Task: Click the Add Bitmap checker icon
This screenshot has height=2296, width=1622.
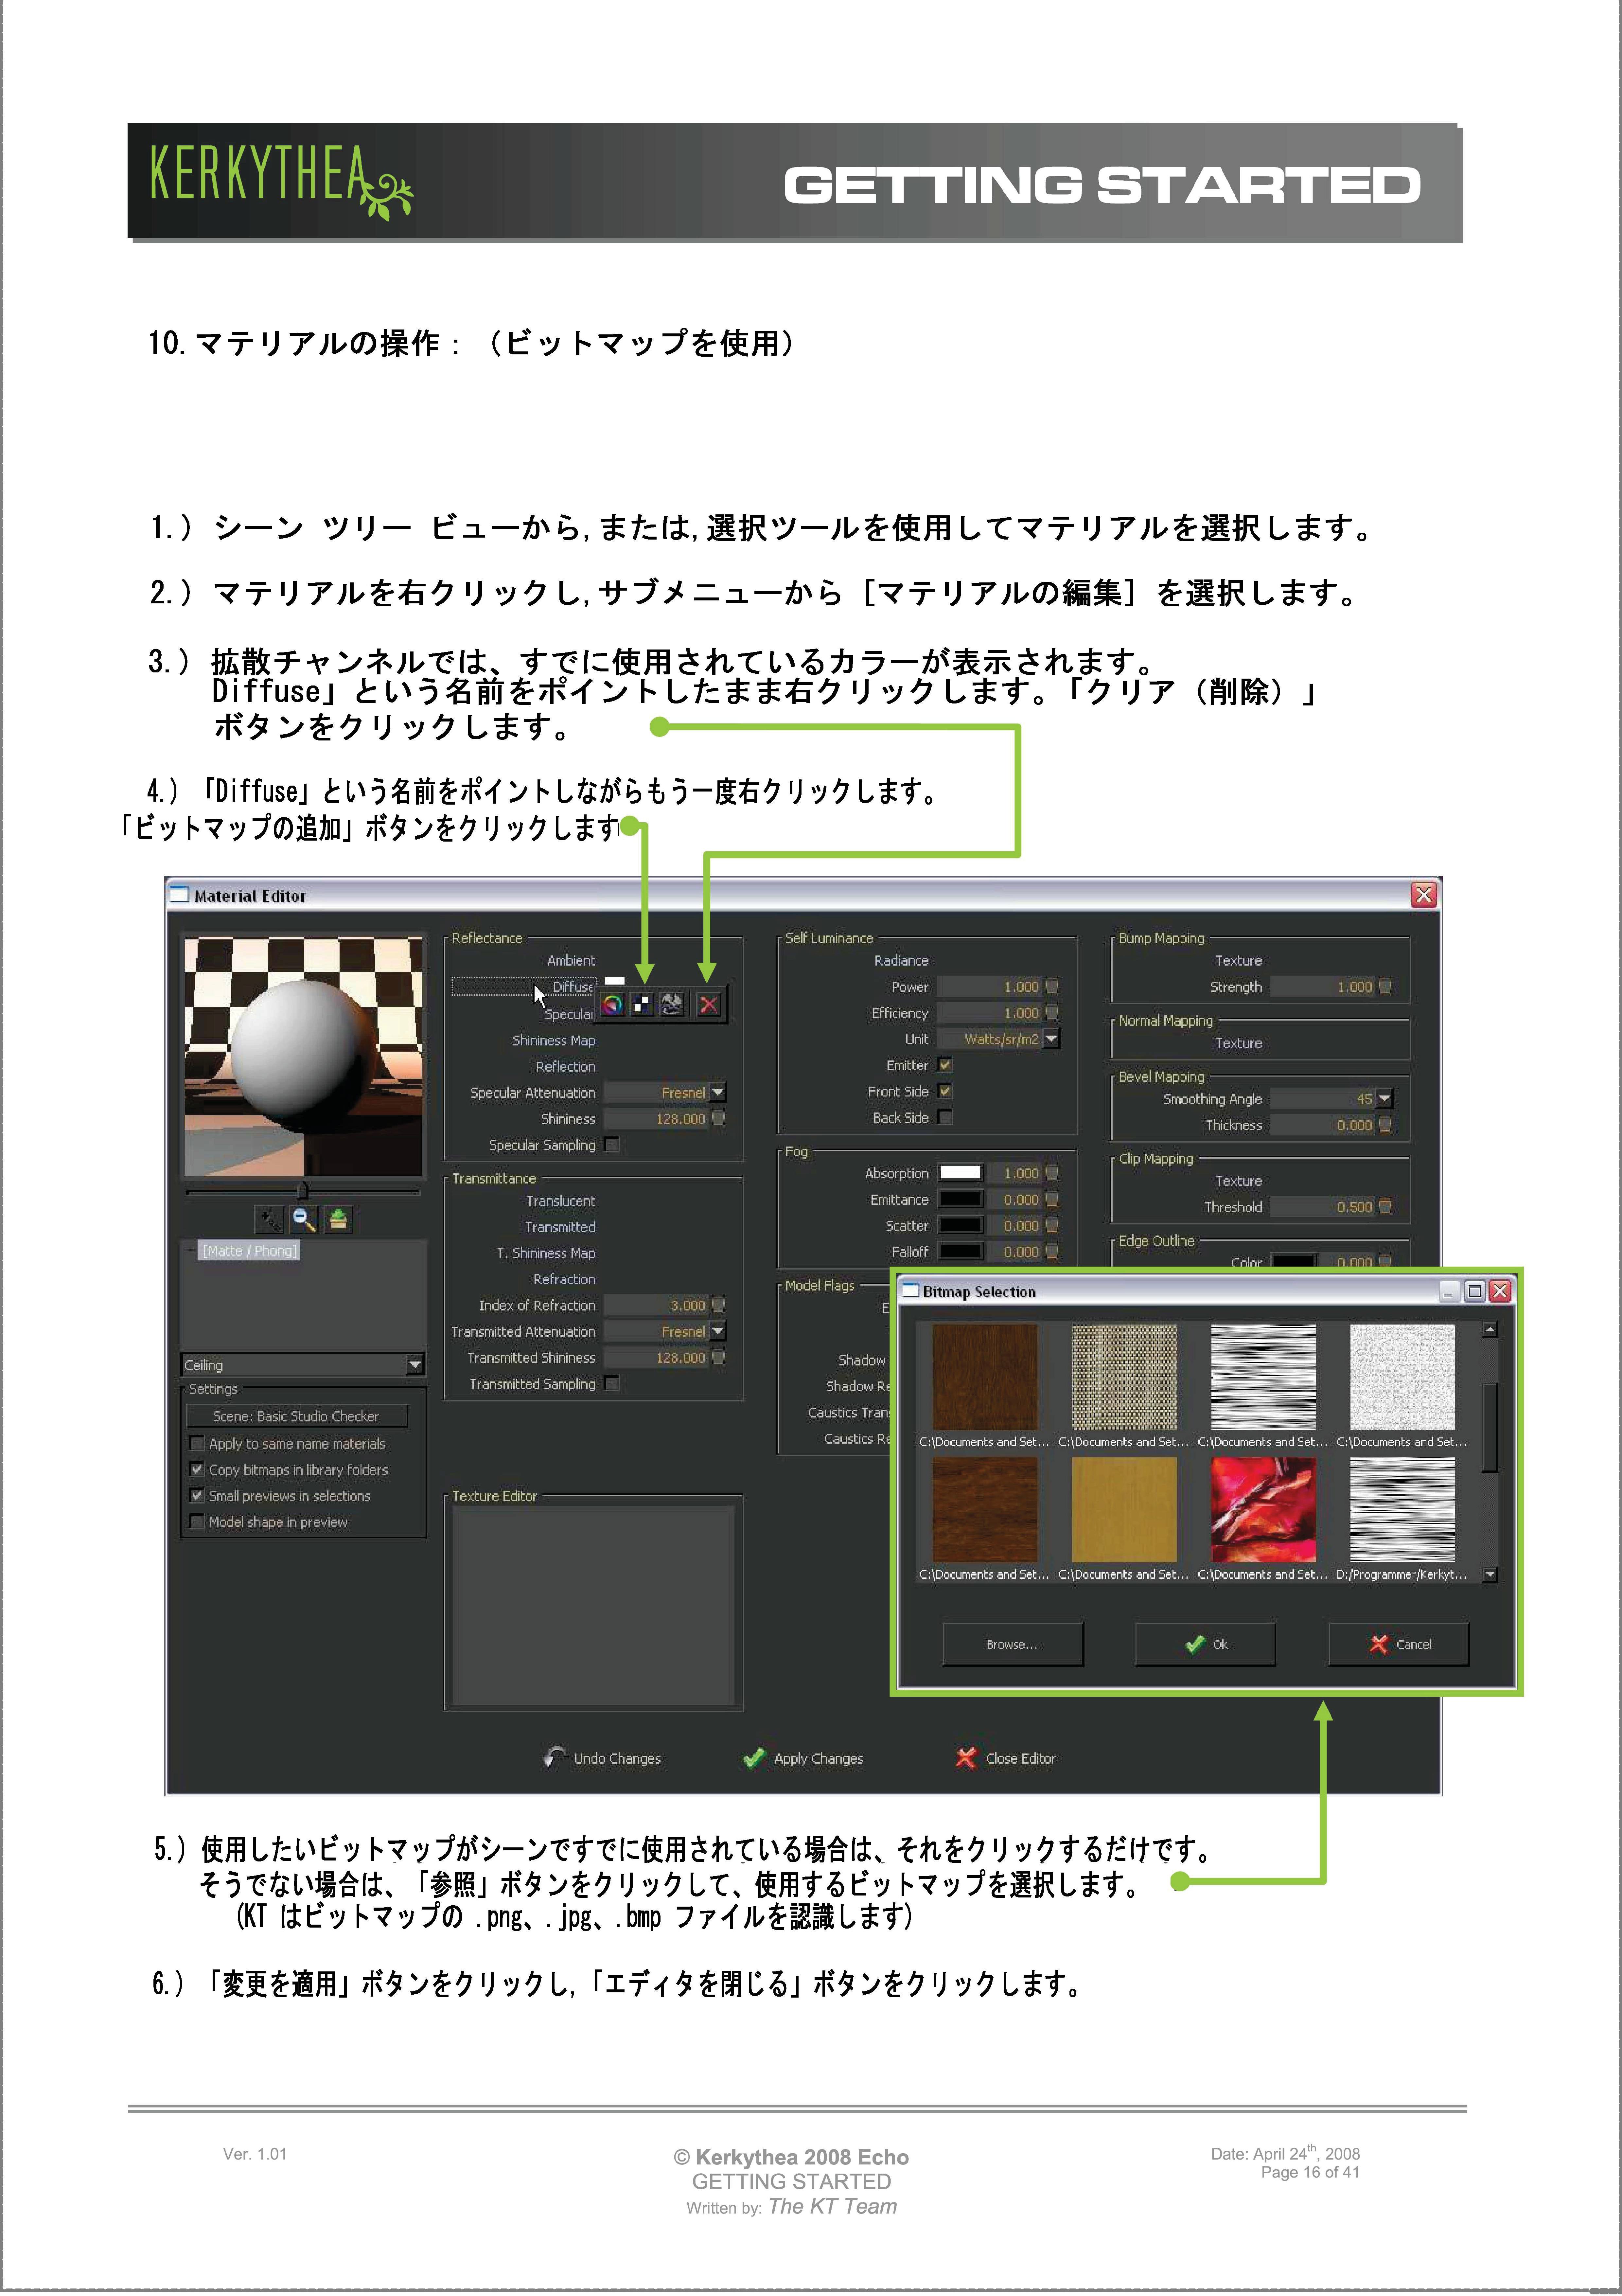Action: tap(642, 1004)
